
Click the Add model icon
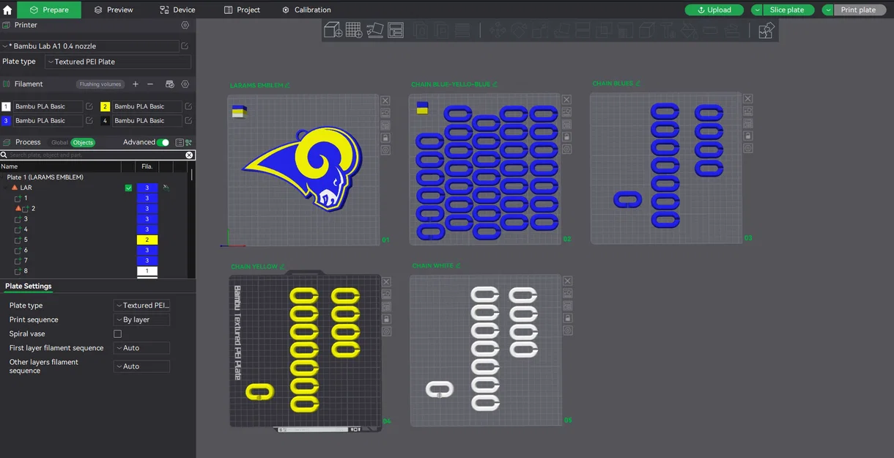click(331, 30)
